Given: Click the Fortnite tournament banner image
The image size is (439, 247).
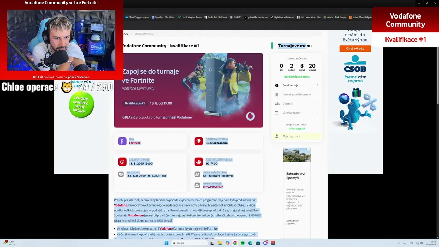Looking at the screenshot, I should (x=188, y=90).
